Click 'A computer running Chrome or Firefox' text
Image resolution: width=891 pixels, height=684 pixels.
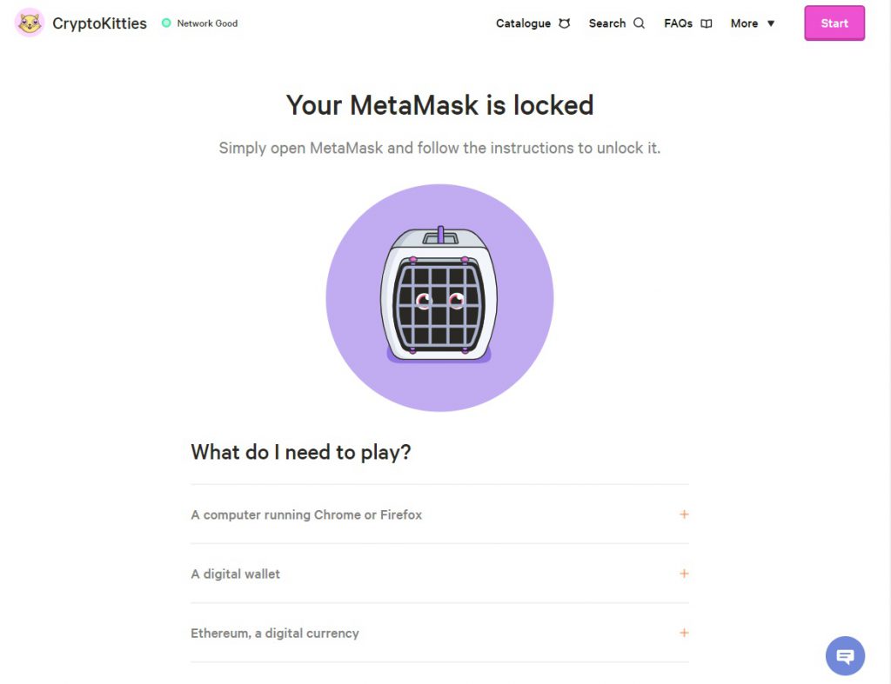(x=306, y=515)
